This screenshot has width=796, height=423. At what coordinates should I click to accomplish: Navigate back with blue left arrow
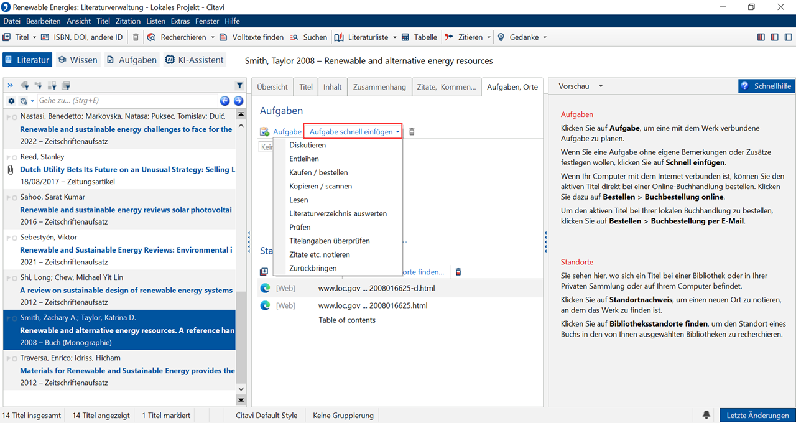pos(225,101)
